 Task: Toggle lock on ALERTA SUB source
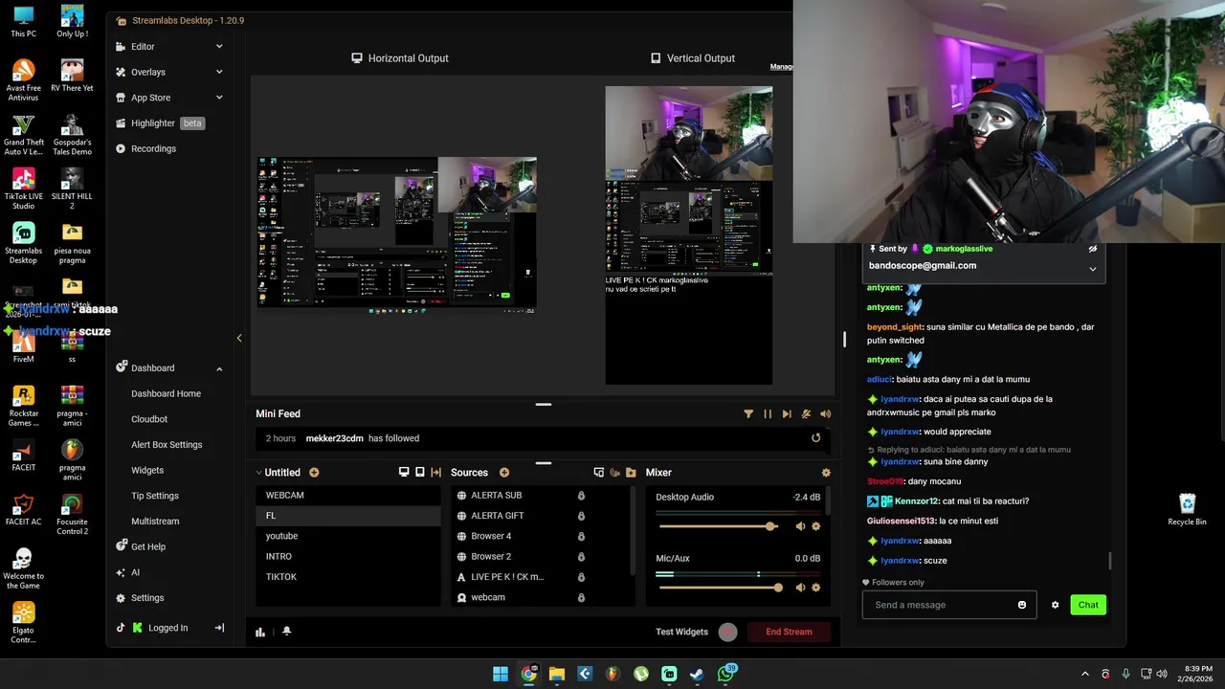coord(581,496)
